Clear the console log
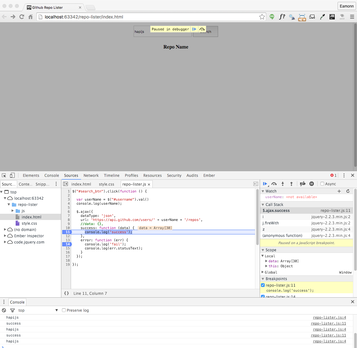Screen dimensions: 357x348 [4, 310]
